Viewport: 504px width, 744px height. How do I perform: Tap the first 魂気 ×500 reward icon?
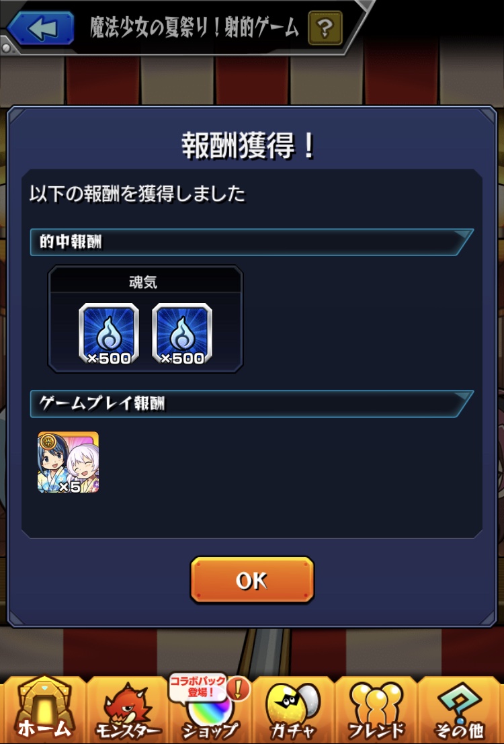tap(109, 334)
